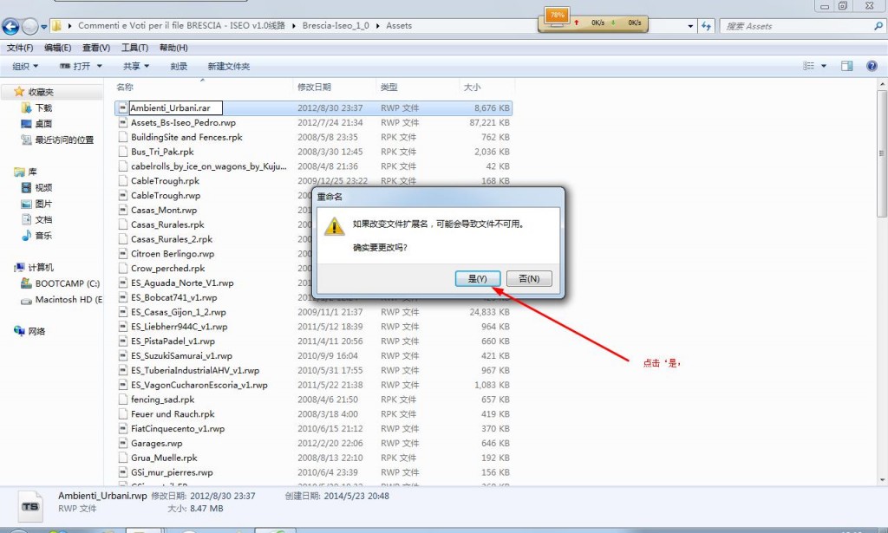Open the view options dropdown arrow

point(824,66)
